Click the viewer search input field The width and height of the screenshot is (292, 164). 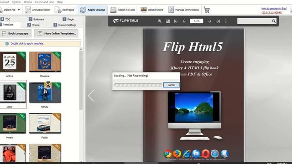coord(254,21)
